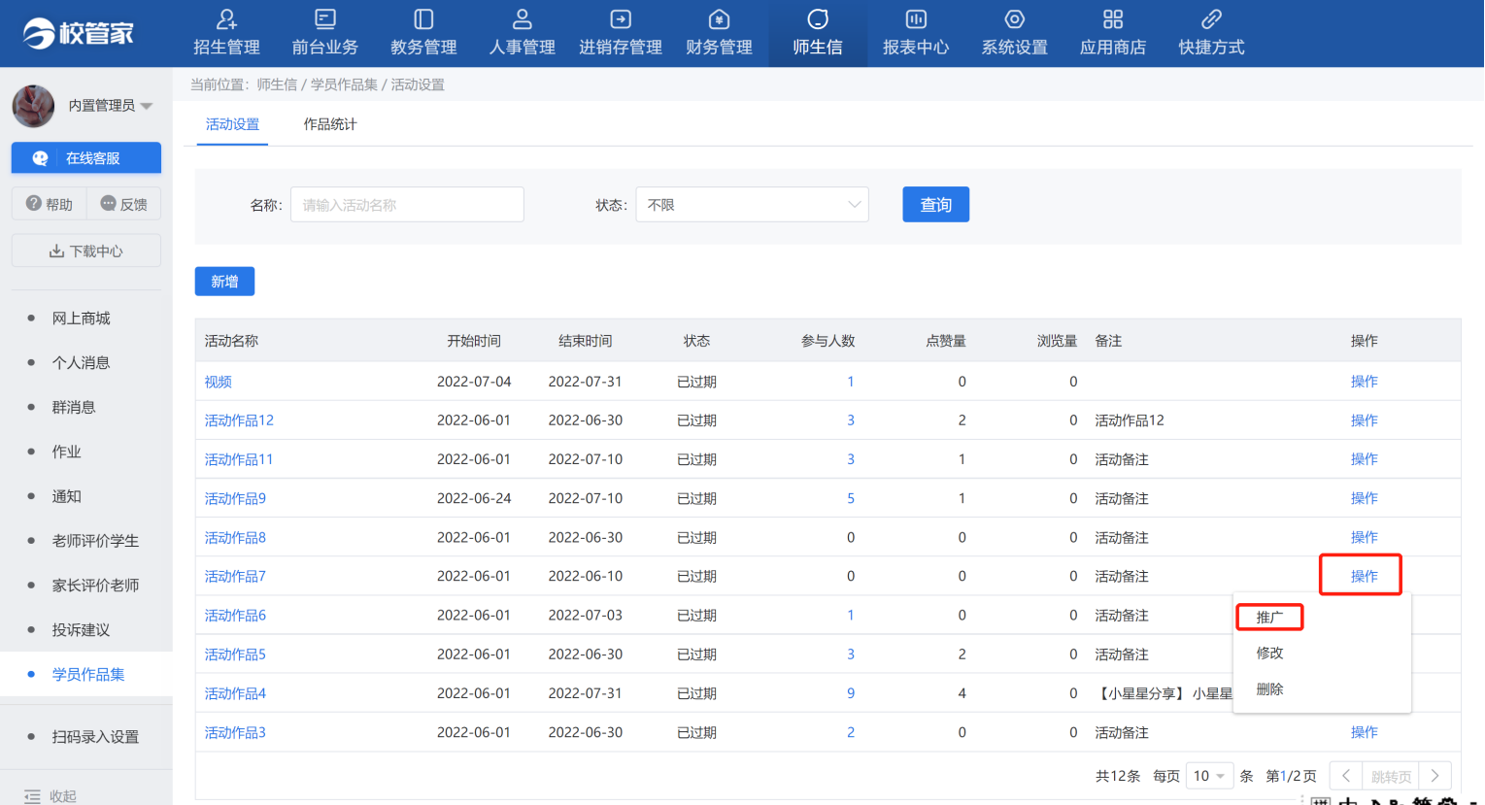1485x805 pixels.
Task: Click participant count 5 for 活动作品9
Action: pyautogui.click(x=851, y=498)
